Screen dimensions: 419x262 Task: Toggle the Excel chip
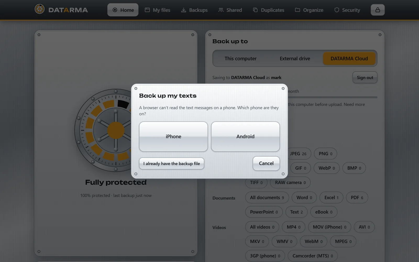click(331, 198)
